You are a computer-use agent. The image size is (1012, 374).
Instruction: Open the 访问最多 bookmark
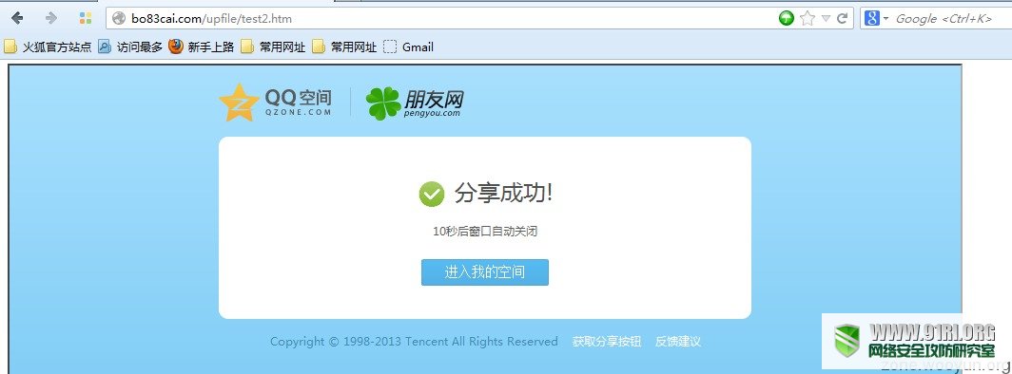coord(130,47)
